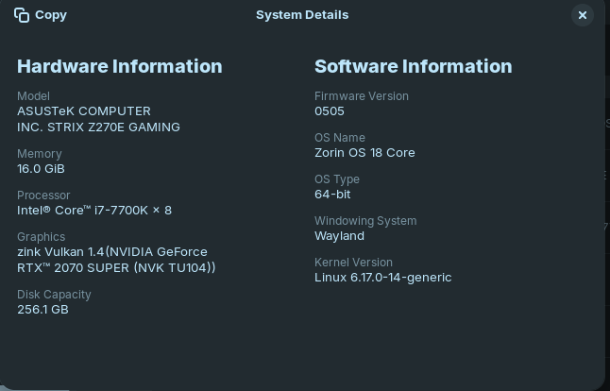This screenshot has width=610, height=391.
Task: Select the 0505 firmware value
Action: tap(330, 111)
